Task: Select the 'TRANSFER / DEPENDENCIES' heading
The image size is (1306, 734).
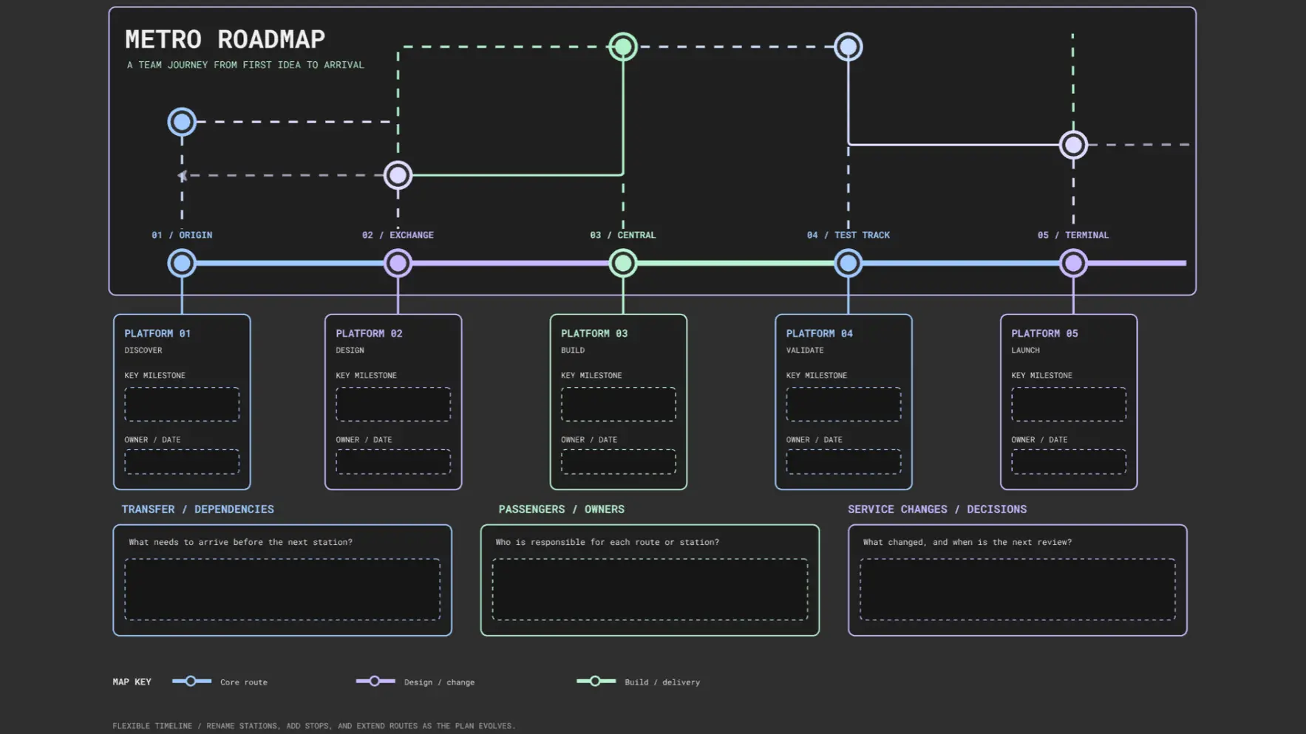Action: click(x=197, y=510)
